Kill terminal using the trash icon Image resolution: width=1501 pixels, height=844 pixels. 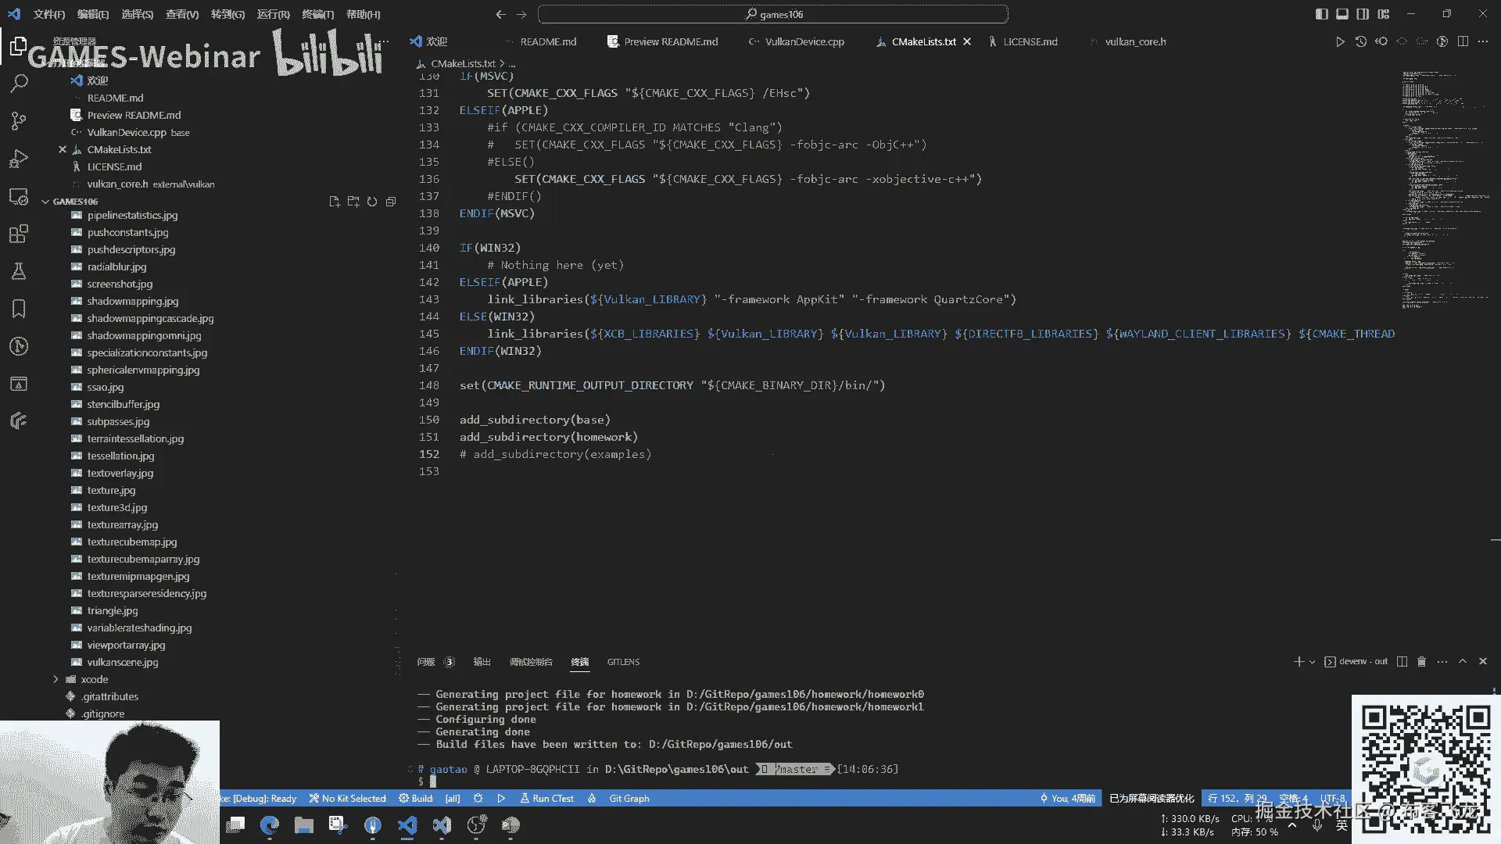(x=1421, y=662)
